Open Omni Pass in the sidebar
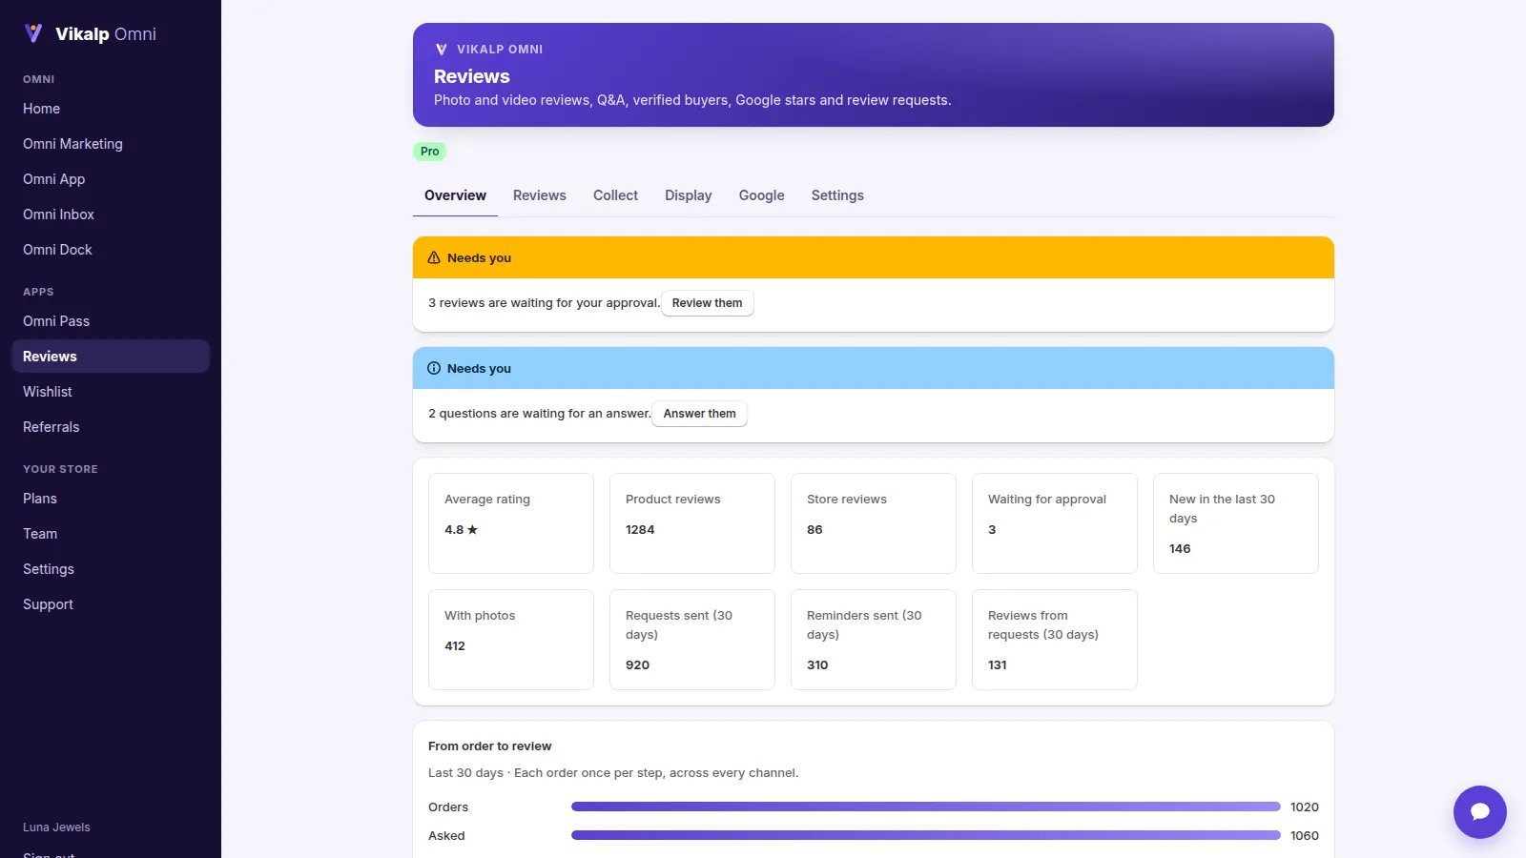 tap(111, 321)
